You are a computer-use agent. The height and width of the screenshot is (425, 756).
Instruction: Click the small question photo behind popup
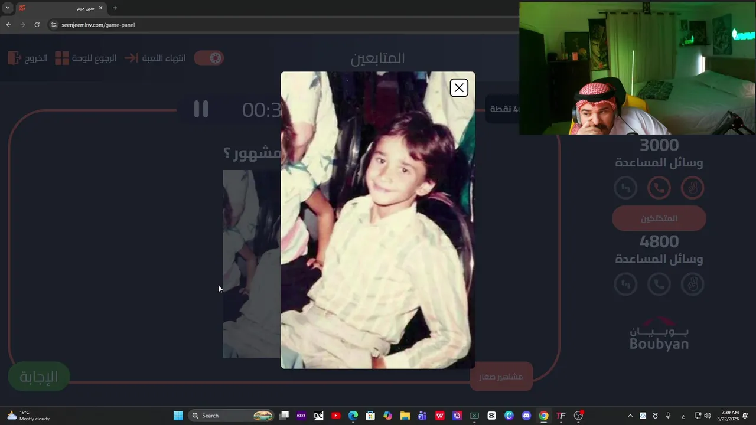(x=251, y=264)
